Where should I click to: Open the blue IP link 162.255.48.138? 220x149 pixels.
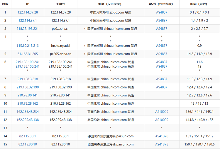tap(28, 120)
